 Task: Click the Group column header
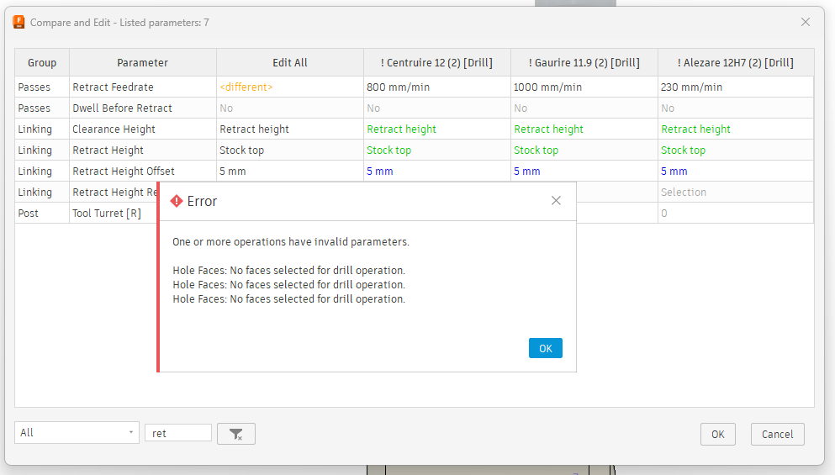pyautogui.click(x=42, y=63)
